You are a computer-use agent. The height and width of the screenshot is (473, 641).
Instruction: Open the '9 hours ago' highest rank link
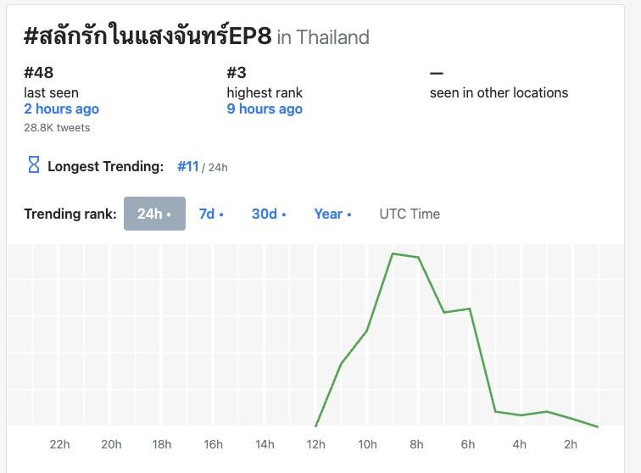click(265, 109)
